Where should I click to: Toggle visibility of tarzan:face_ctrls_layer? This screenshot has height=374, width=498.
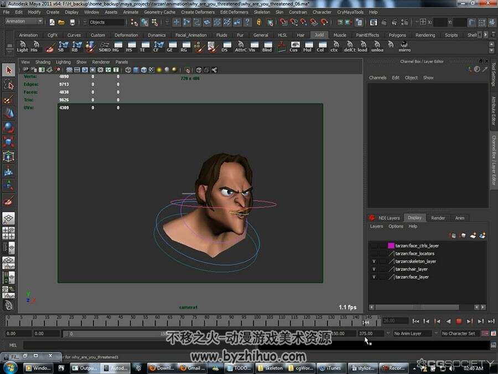tap(374, 245)
